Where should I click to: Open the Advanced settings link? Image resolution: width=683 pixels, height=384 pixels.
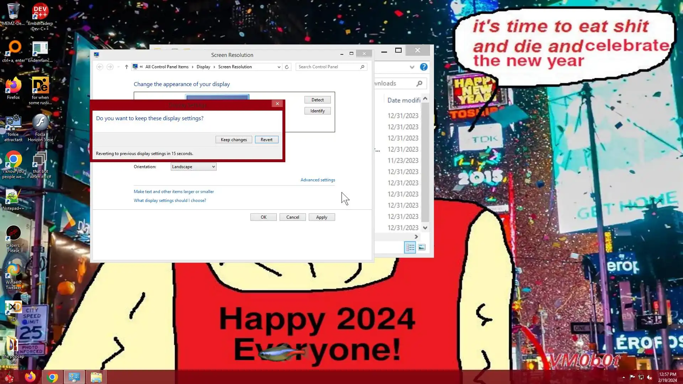pyautogui.click(x=318, y=180)
